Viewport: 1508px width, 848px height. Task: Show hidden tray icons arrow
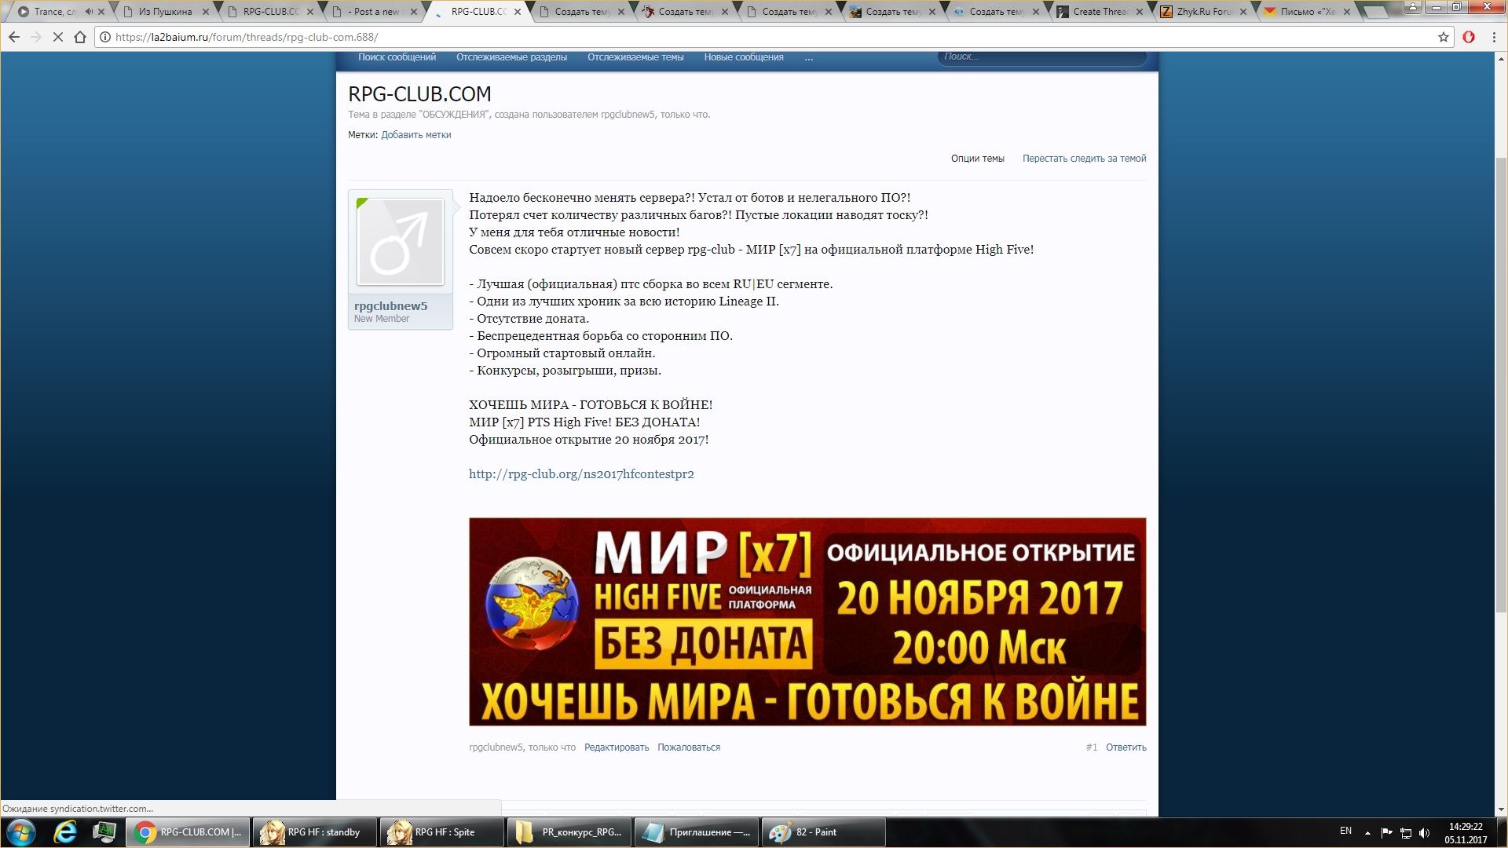[1367, 832]
